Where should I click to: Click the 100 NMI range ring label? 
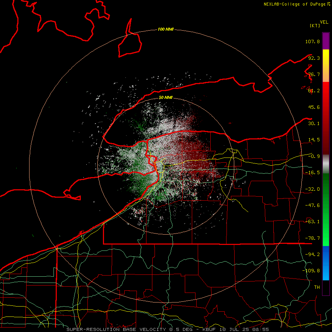pos(166,29)
